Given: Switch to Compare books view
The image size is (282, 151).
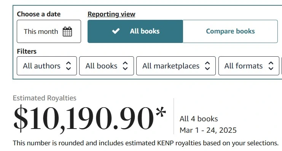Looking at the screenshot, I should 230,31.
